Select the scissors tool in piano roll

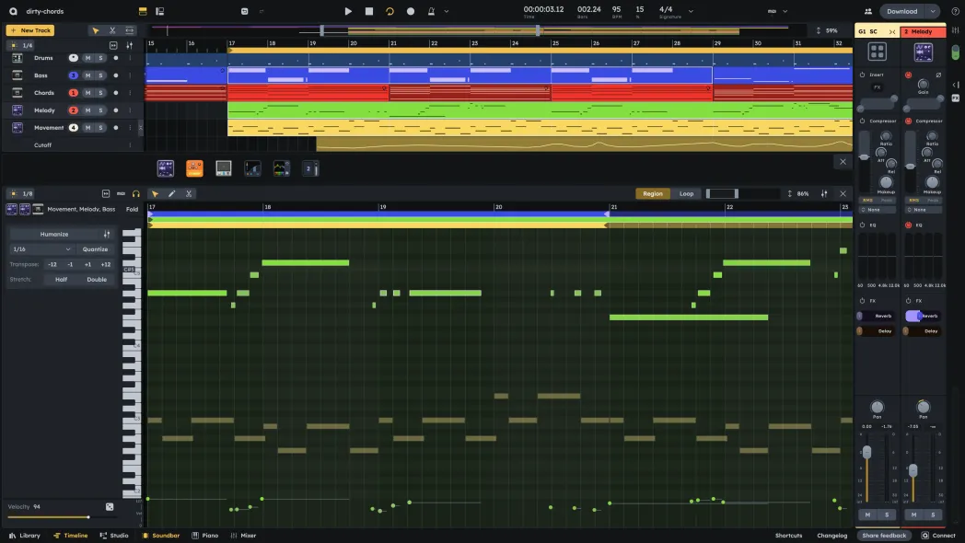189,193
